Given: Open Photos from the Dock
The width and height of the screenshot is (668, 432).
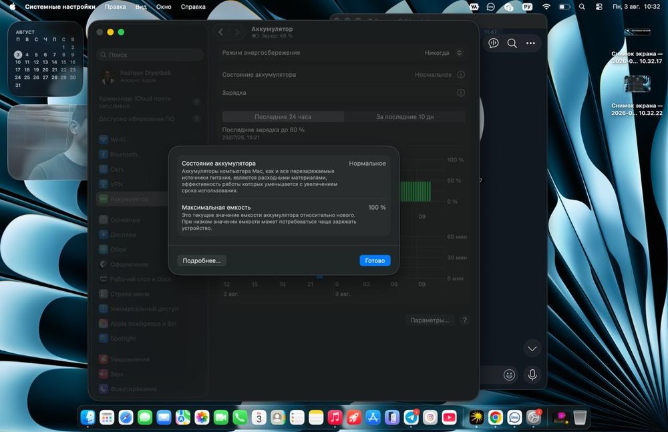Looking at the screenshot, I should point(202,417).
